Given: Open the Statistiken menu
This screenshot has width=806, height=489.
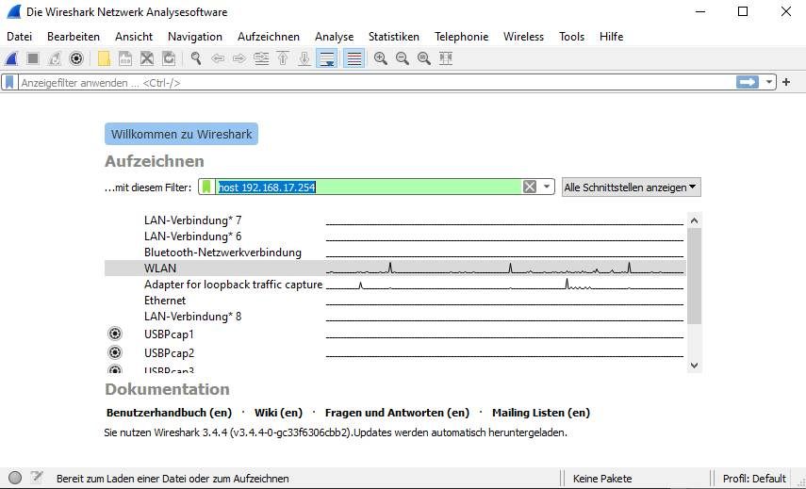Looking at the screenshot, I should [x=394, y=37].
